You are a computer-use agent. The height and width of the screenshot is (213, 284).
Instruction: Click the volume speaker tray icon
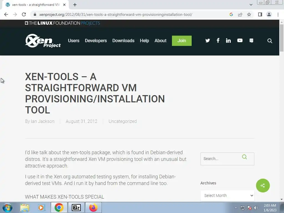pos(256,208)
